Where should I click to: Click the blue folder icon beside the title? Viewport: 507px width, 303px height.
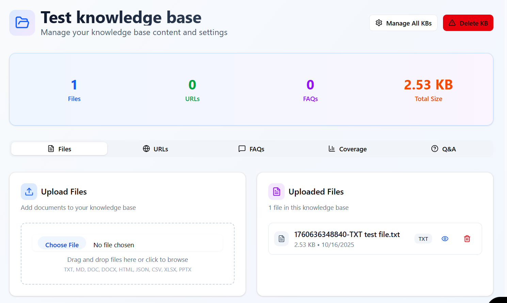tap(22, 22)
